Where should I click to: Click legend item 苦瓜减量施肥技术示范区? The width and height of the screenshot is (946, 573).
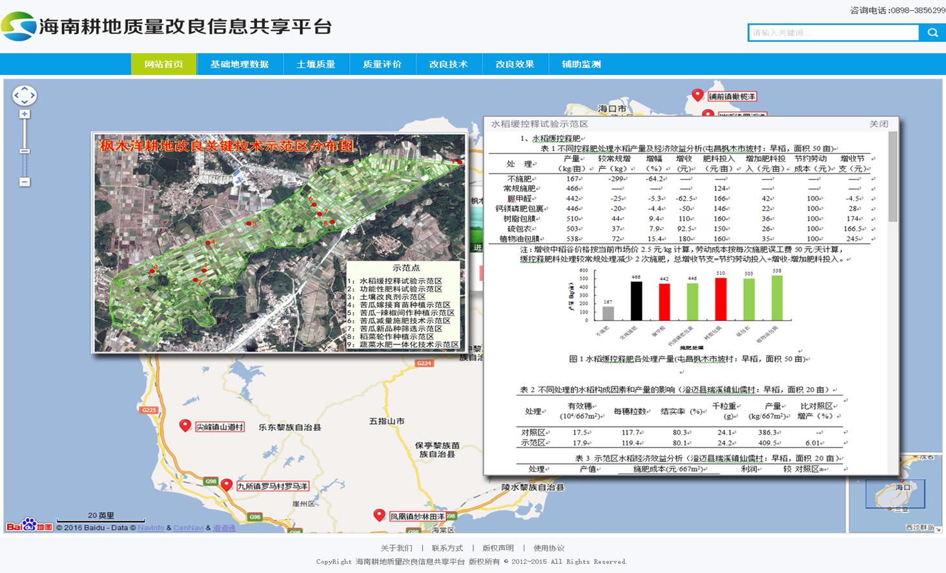[x=398, y=321]
